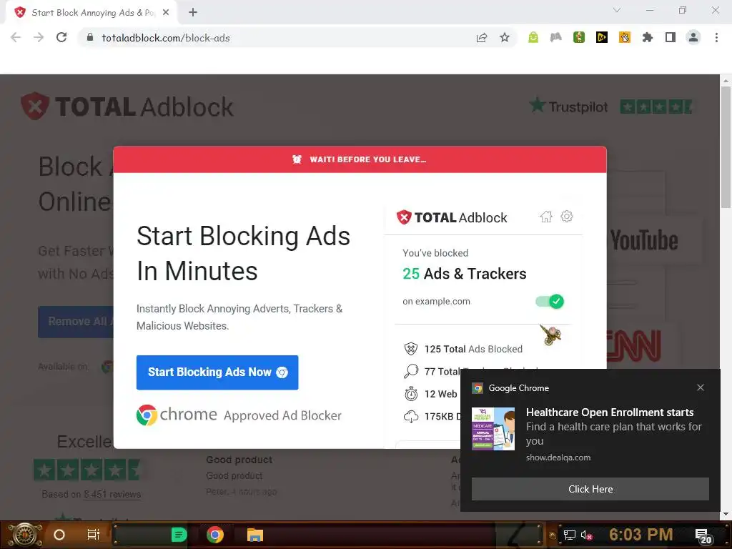Open the tab search chevron

[617, 10]
